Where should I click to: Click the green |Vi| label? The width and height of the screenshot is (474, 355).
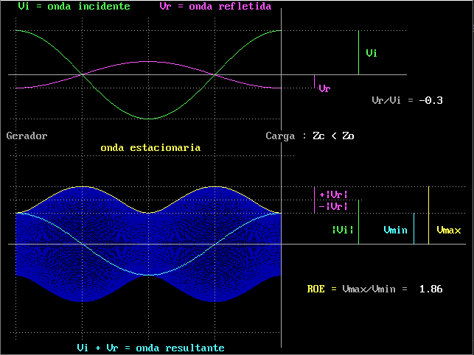[343, 231]
